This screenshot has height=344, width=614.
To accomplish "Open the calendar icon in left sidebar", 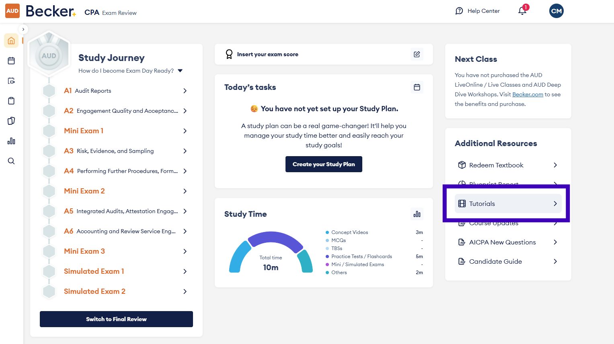I will pyautogui.click(x=11, y=61).
